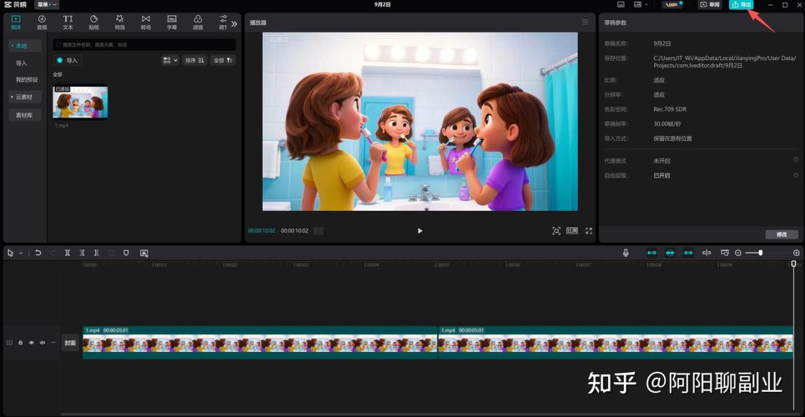Switch to the 文本 (text) tab
Screen dimensions: 805x417
click(68, 22)
